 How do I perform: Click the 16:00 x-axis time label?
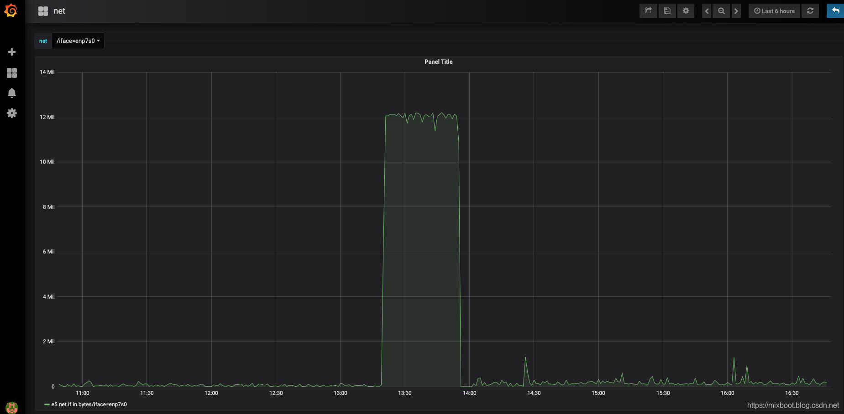tap(728, 393)
